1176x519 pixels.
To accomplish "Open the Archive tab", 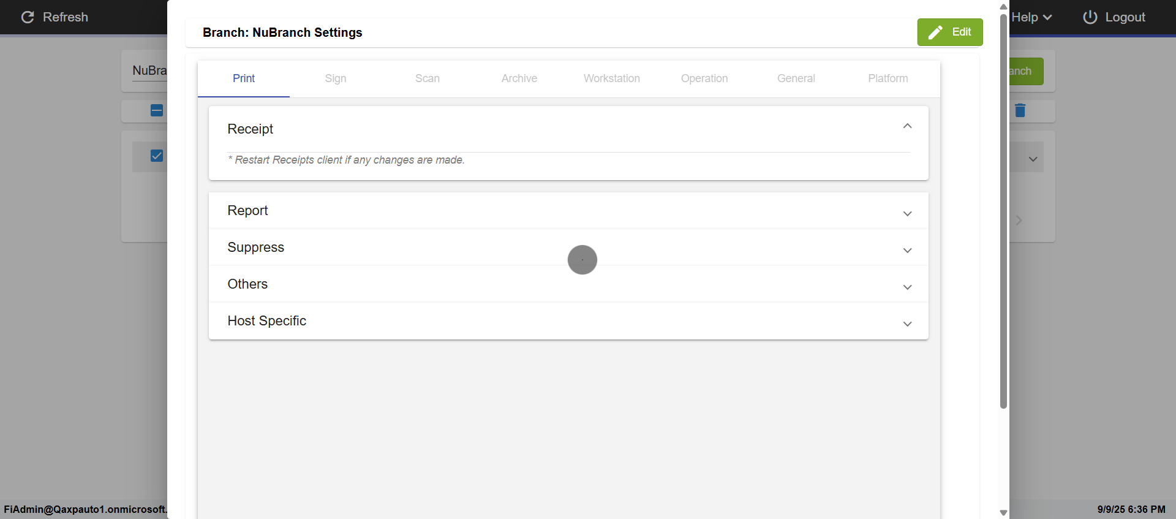I will point(519,78).
